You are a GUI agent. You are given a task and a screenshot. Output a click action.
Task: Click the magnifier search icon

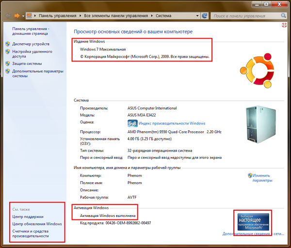click(283, 16)
